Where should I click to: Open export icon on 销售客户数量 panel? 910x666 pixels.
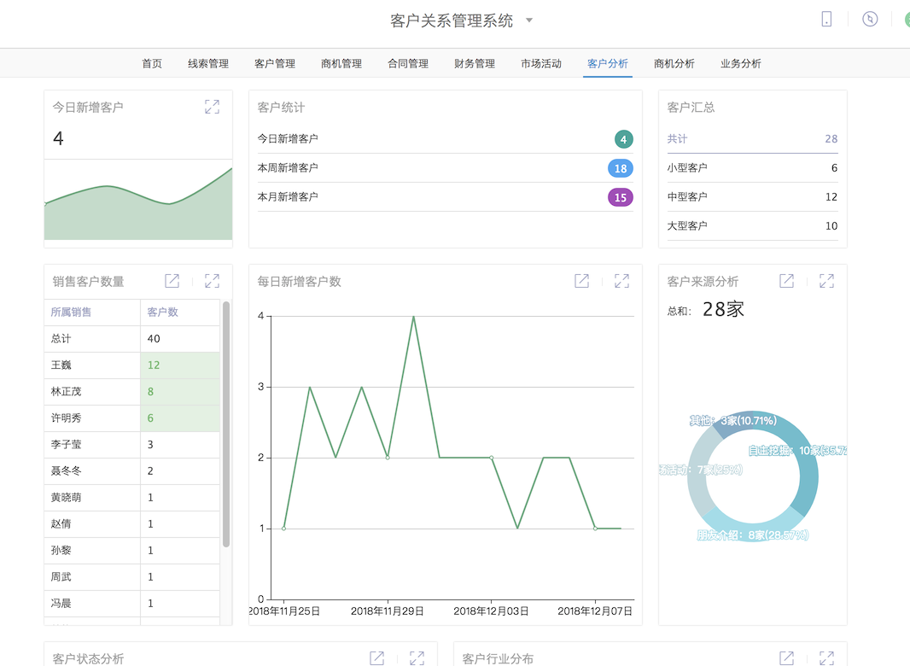[172, 281]
